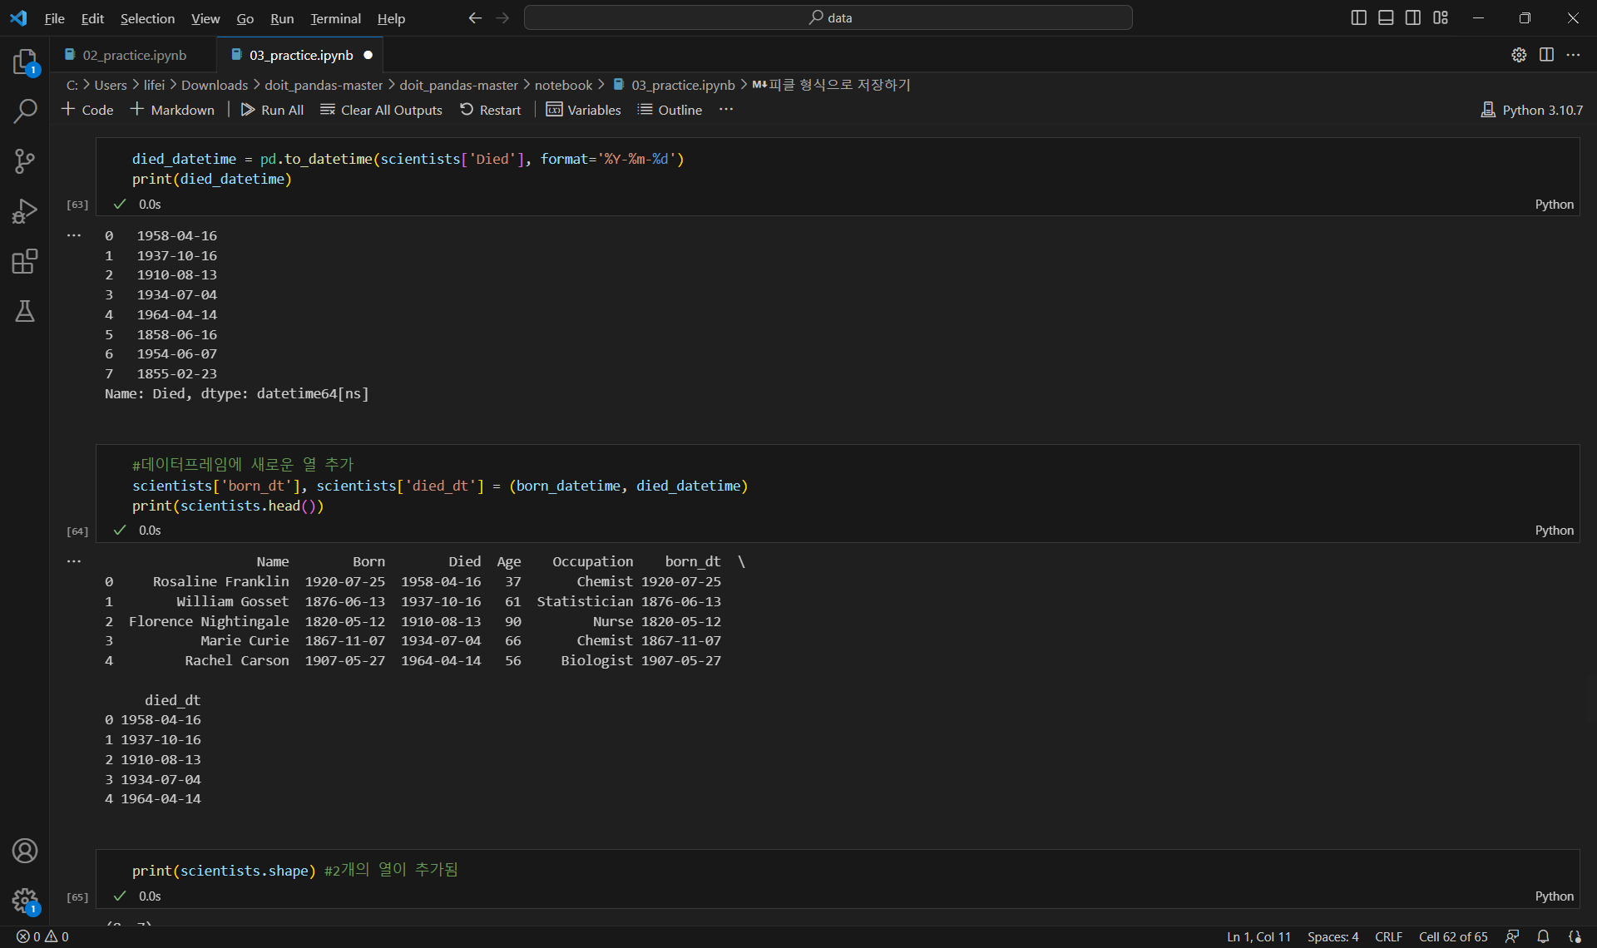The image size is (1597, 948).
Task: Toggle the primary side bar layout button
Action: [1358, 17]
